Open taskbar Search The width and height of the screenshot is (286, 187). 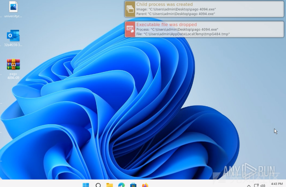pyautogui.click(x=98, y=185)
